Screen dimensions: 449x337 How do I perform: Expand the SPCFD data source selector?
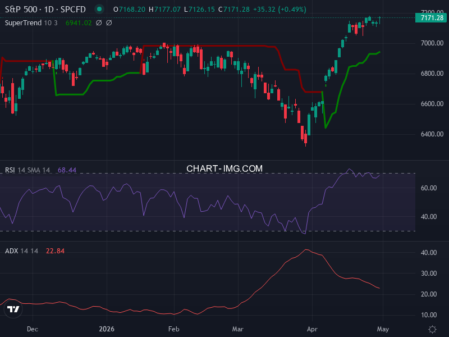click(71, 9)
